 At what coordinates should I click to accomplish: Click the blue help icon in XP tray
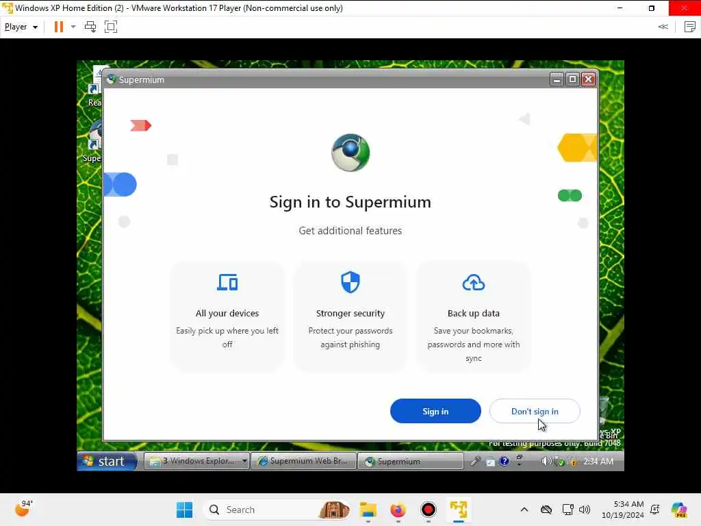[x=505, y=461]
